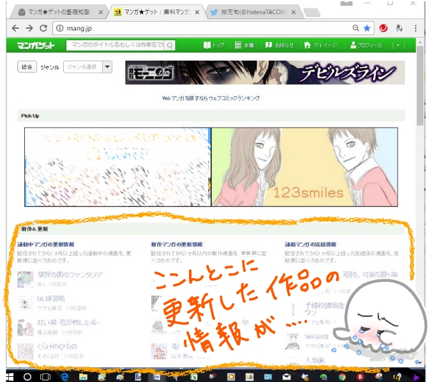Open the 本棚 bookshelf navigation item
This screenshot has width=429, height=382.
click(x=245, y=45)
